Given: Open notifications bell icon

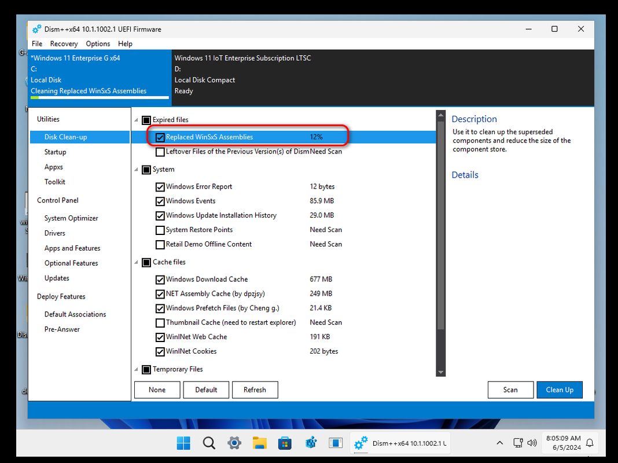Looking at the screenshot, I should pyautogui.click(x=590, y=443).
